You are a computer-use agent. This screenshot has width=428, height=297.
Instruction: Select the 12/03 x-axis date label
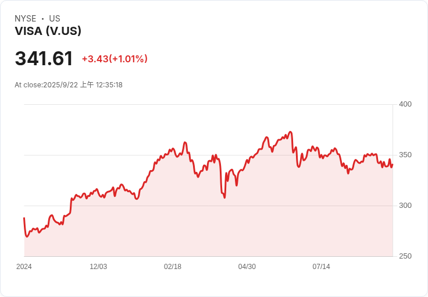click(x=98, y=267)
